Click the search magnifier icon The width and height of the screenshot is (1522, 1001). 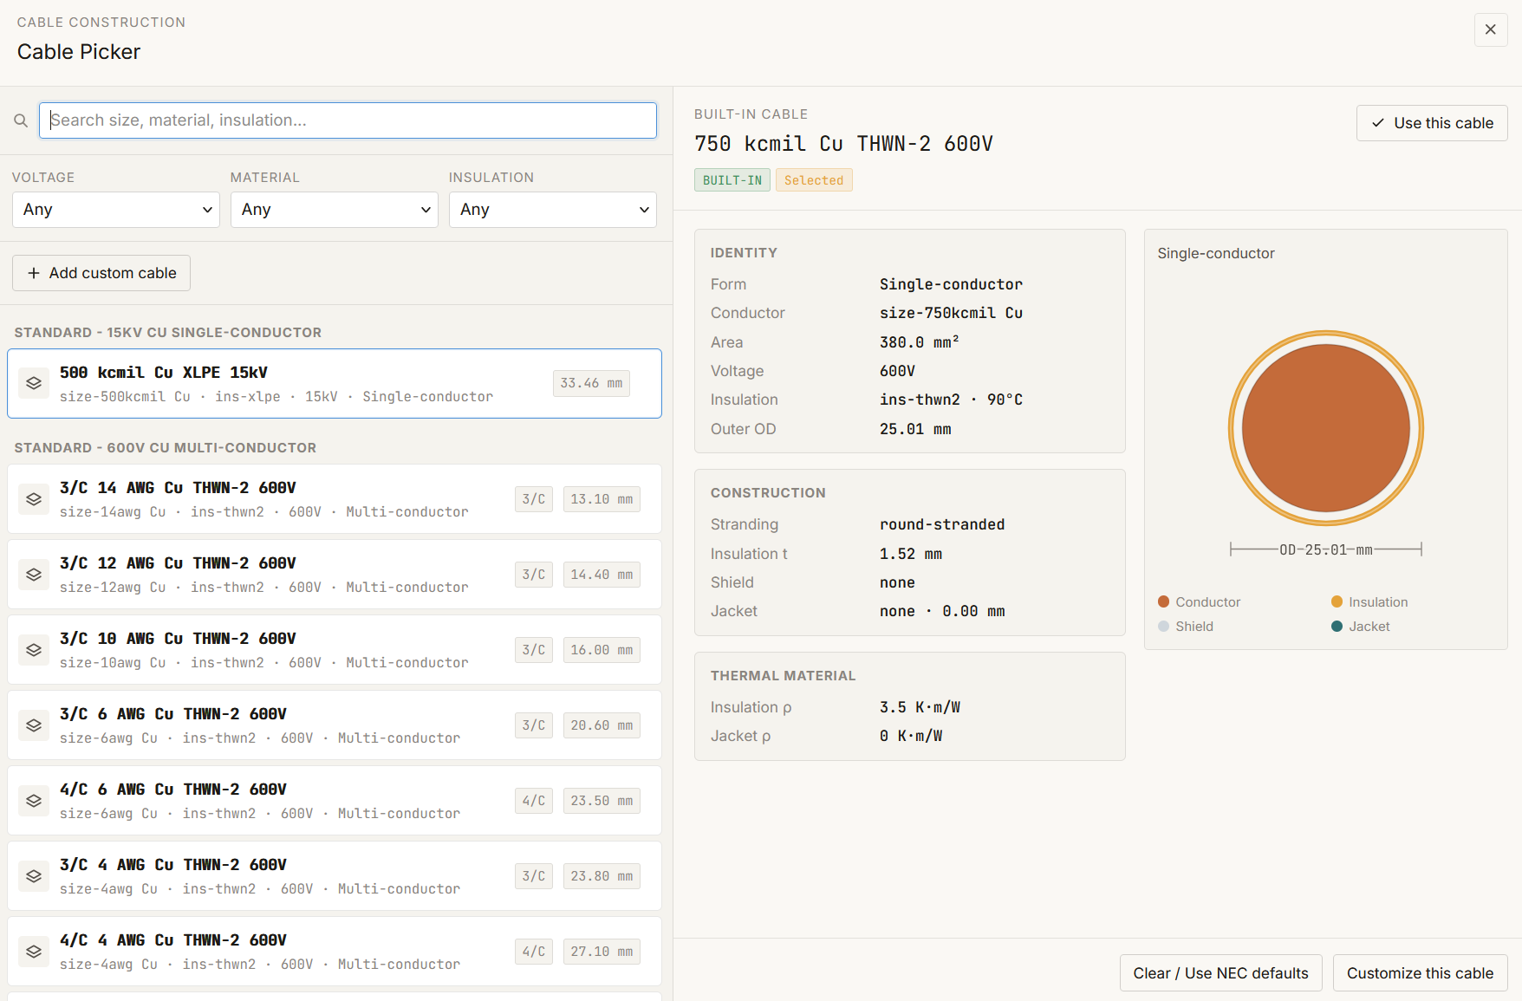[21, 120]
